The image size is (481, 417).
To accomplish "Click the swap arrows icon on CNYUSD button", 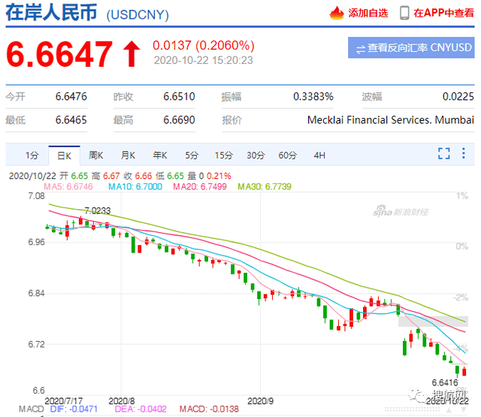I will click(362, 48).
